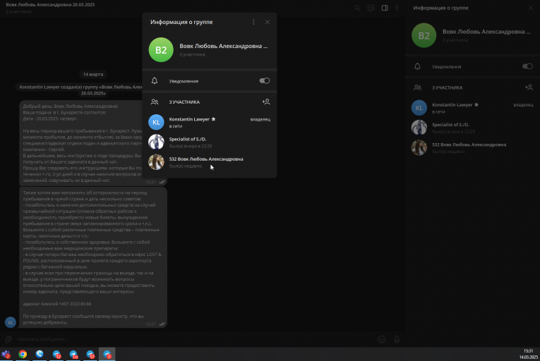Select Konstantin Lawyer name in the dialog member list
Image resolution: width=540 pixels, height=361 pixels.
pos(189,119)
